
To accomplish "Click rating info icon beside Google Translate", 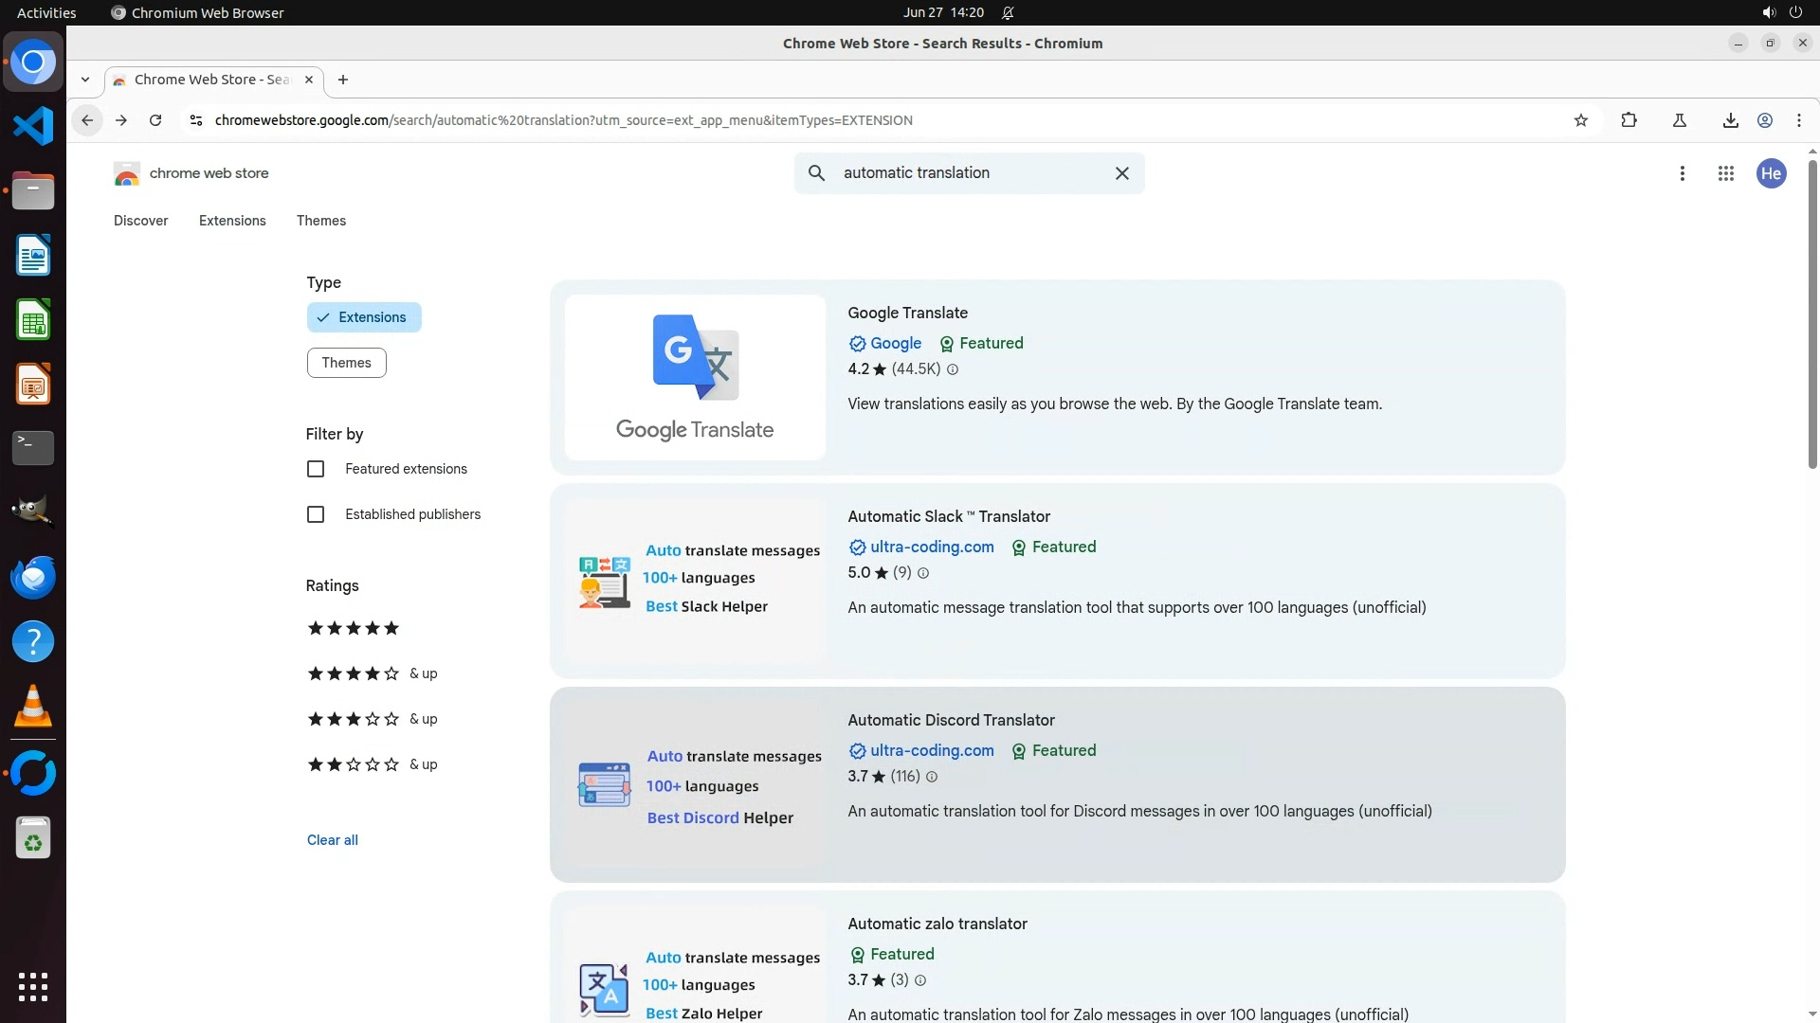I will coord(953,370).
